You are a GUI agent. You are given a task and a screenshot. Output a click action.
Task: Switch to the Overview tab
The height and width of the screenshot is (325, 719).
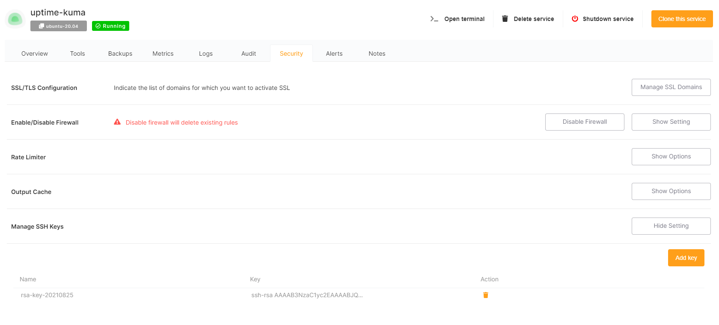click(x=35, y=54)
